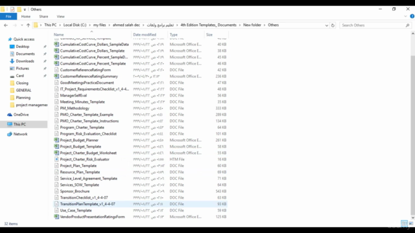415x233 pixels.
Task: Navigate to 4th Edition Templates_Documents breadcrumb
Action: (208, 25)
